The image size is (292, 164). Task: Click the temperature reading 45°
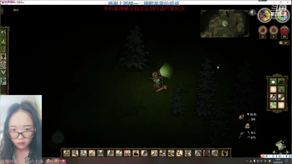286,43
